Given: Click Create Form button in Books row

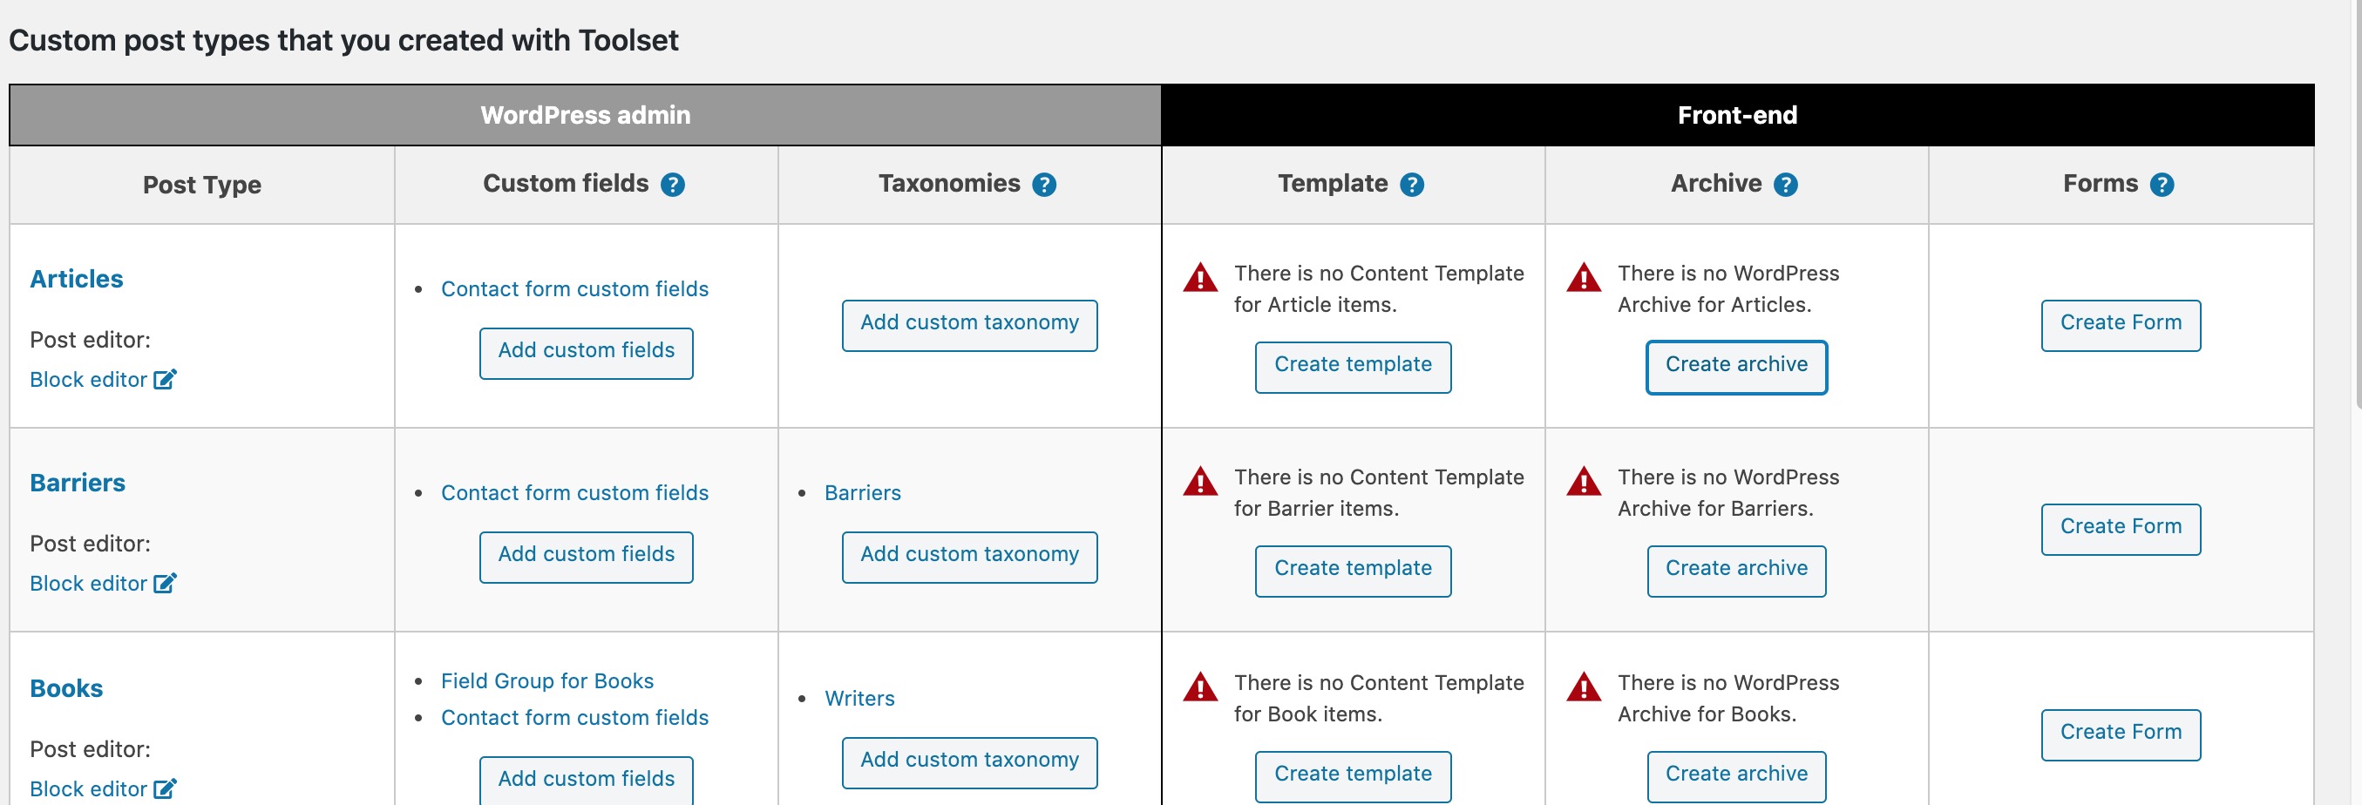Looking at the screenshot, I should click(2121, 734).
